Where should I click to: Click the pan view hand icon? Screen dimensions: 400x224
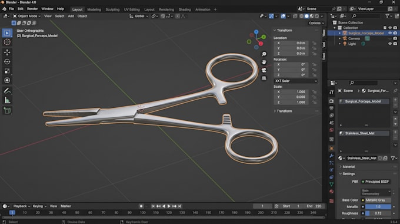264,62
